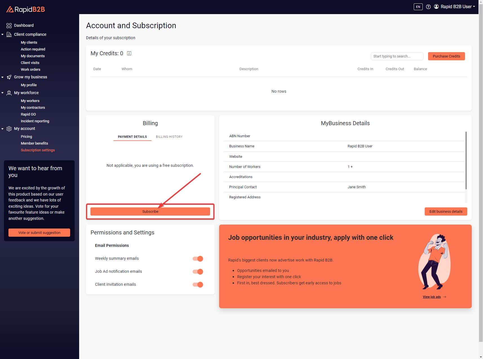Open the Rapid B2B User dropdown

pos(455,7)
